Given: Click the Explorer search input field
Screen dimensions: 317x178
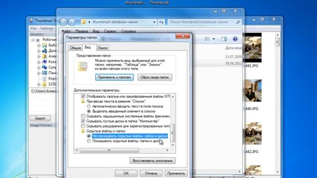Looking at the screenshot, I should (x=202, y=22).
